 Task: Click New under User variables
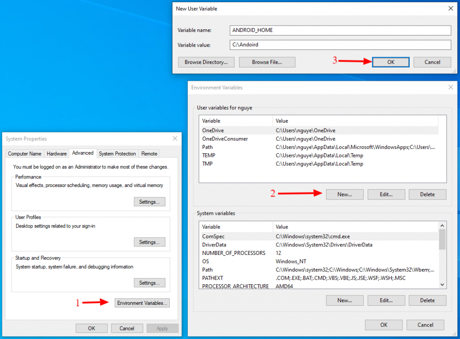click(345, 194)
